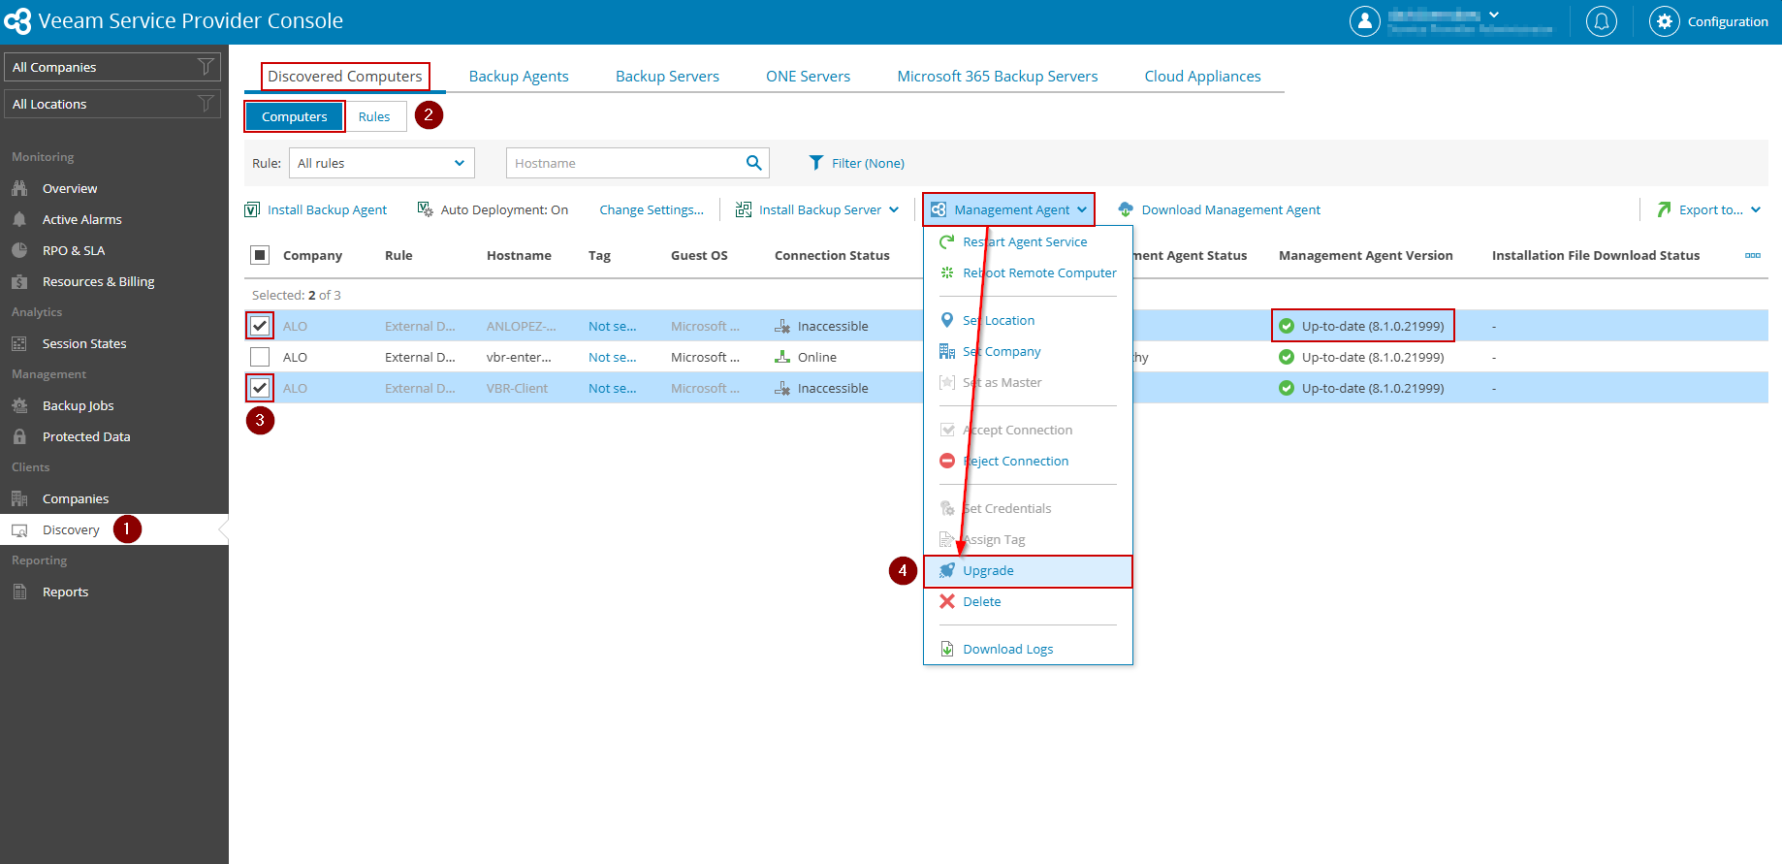Click the hostname search magnifier icon

[x=753, y=163]
